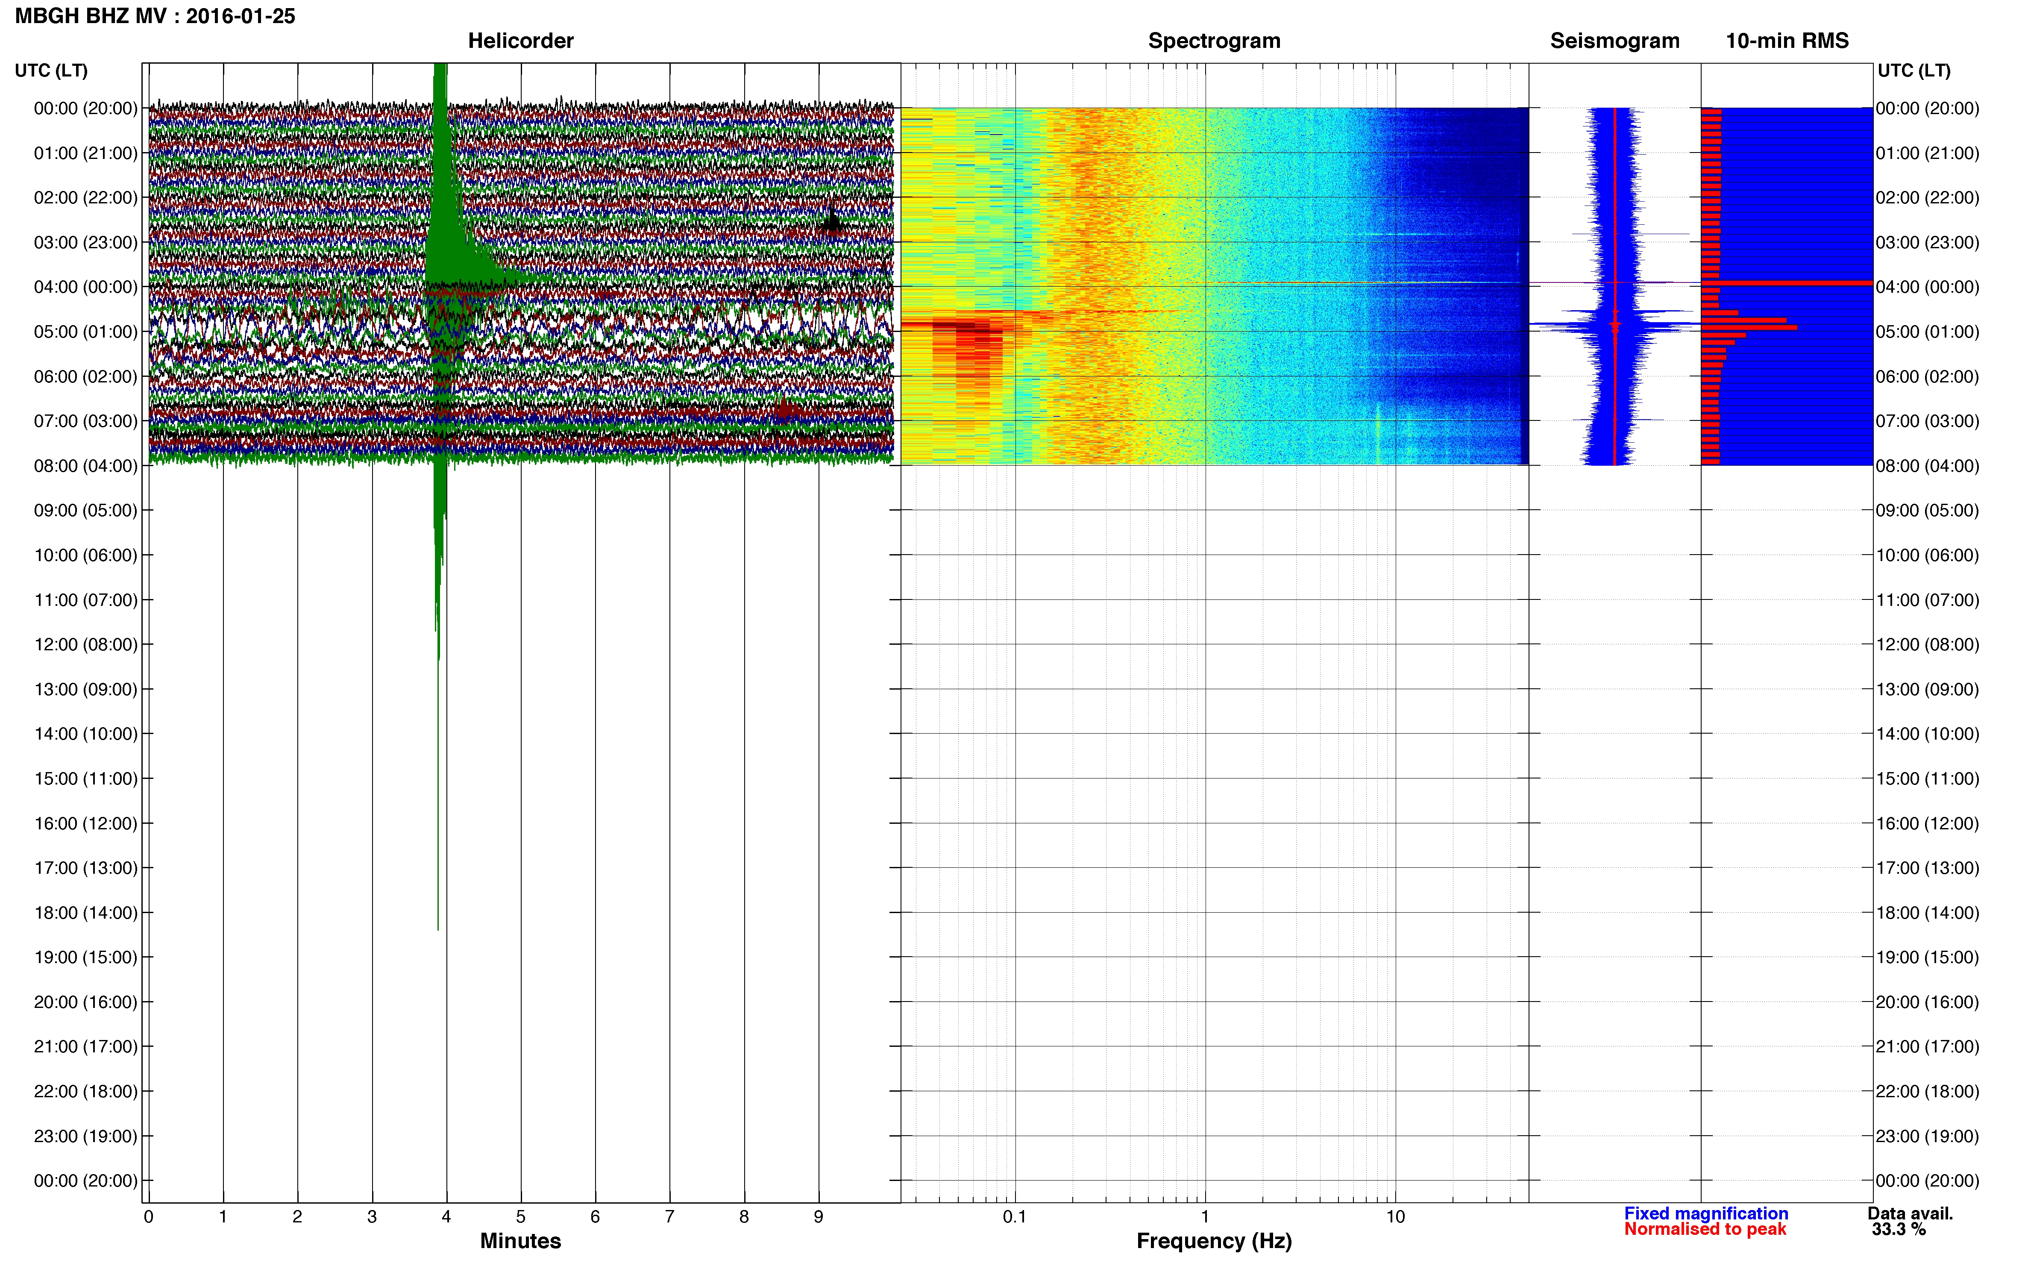The height and width of the screenshot is (1266, 2025).
Task: Click the small black event burst near minute 9
Action: tap(831, 221)
